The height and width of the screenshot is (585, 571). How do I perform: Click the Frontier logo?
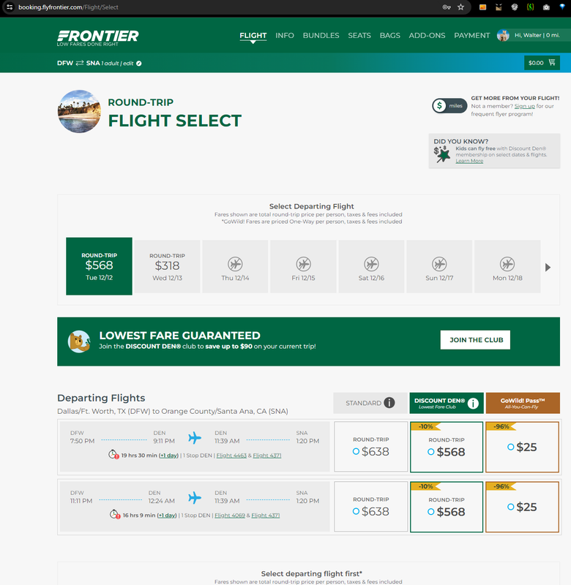(x=98, y=38)
